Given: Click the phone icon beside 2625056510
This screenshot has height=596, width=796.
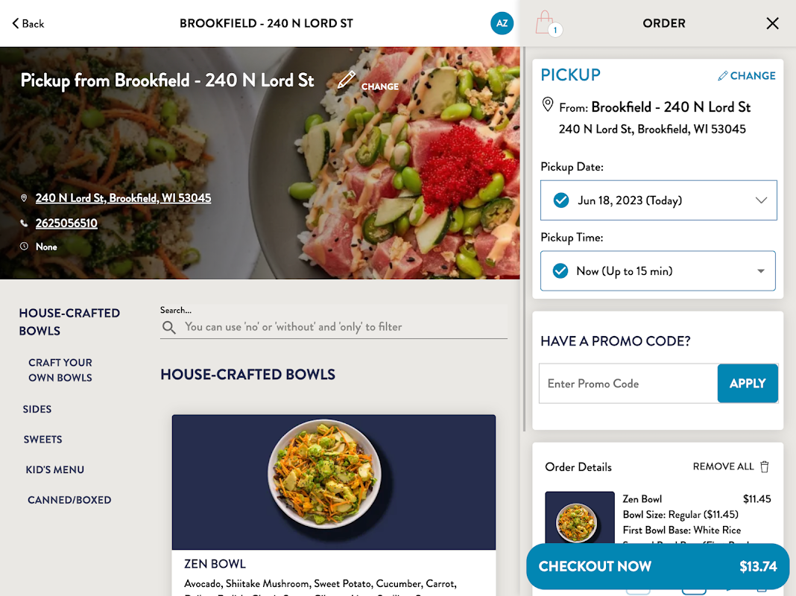Looking at the screenshot, I should pos(24,223).
